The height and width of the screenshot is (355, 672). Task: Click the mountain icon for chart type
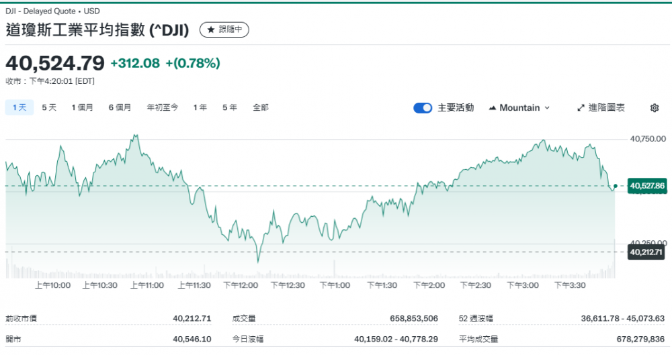493,108
